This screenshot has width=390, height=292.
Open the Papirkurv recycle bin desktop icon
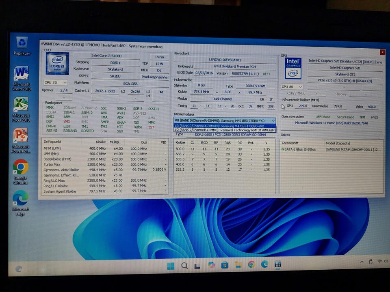click(22, 46)
